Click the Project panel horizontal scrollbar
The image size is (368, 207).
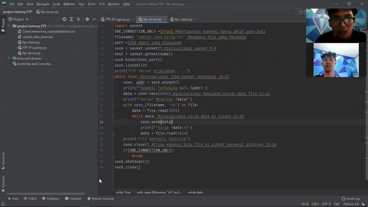46,194
